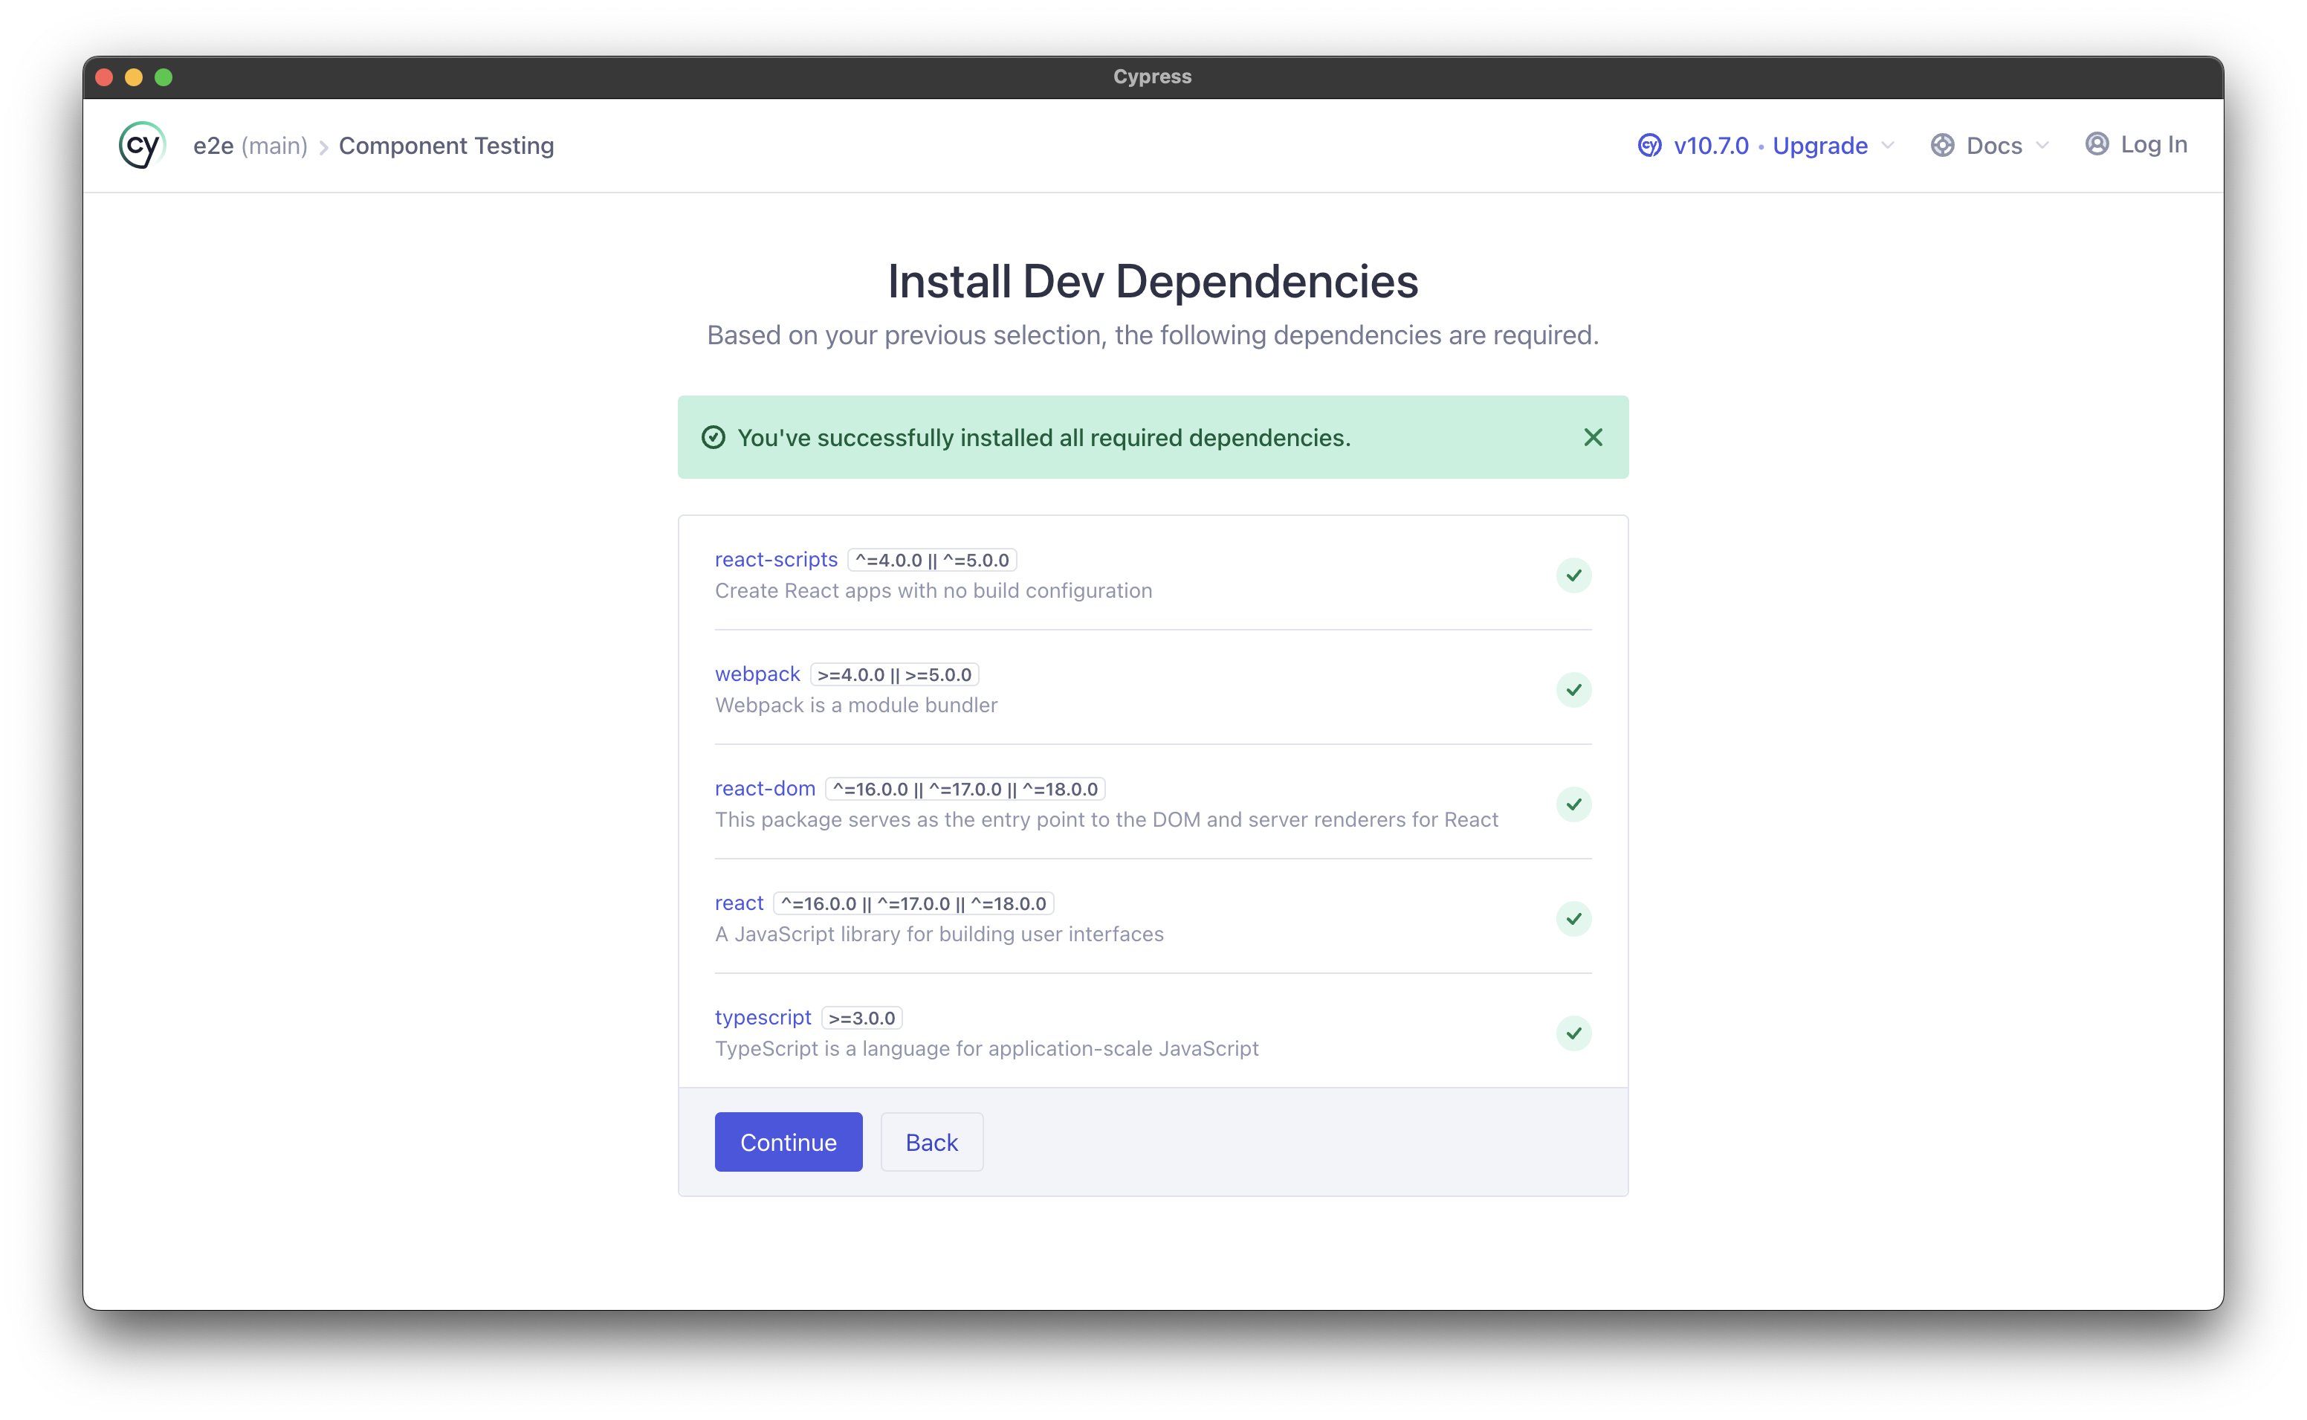
Task: Go to e2e (main) breadcrumb
Action: pyautogui.click(x=250, y=146)
